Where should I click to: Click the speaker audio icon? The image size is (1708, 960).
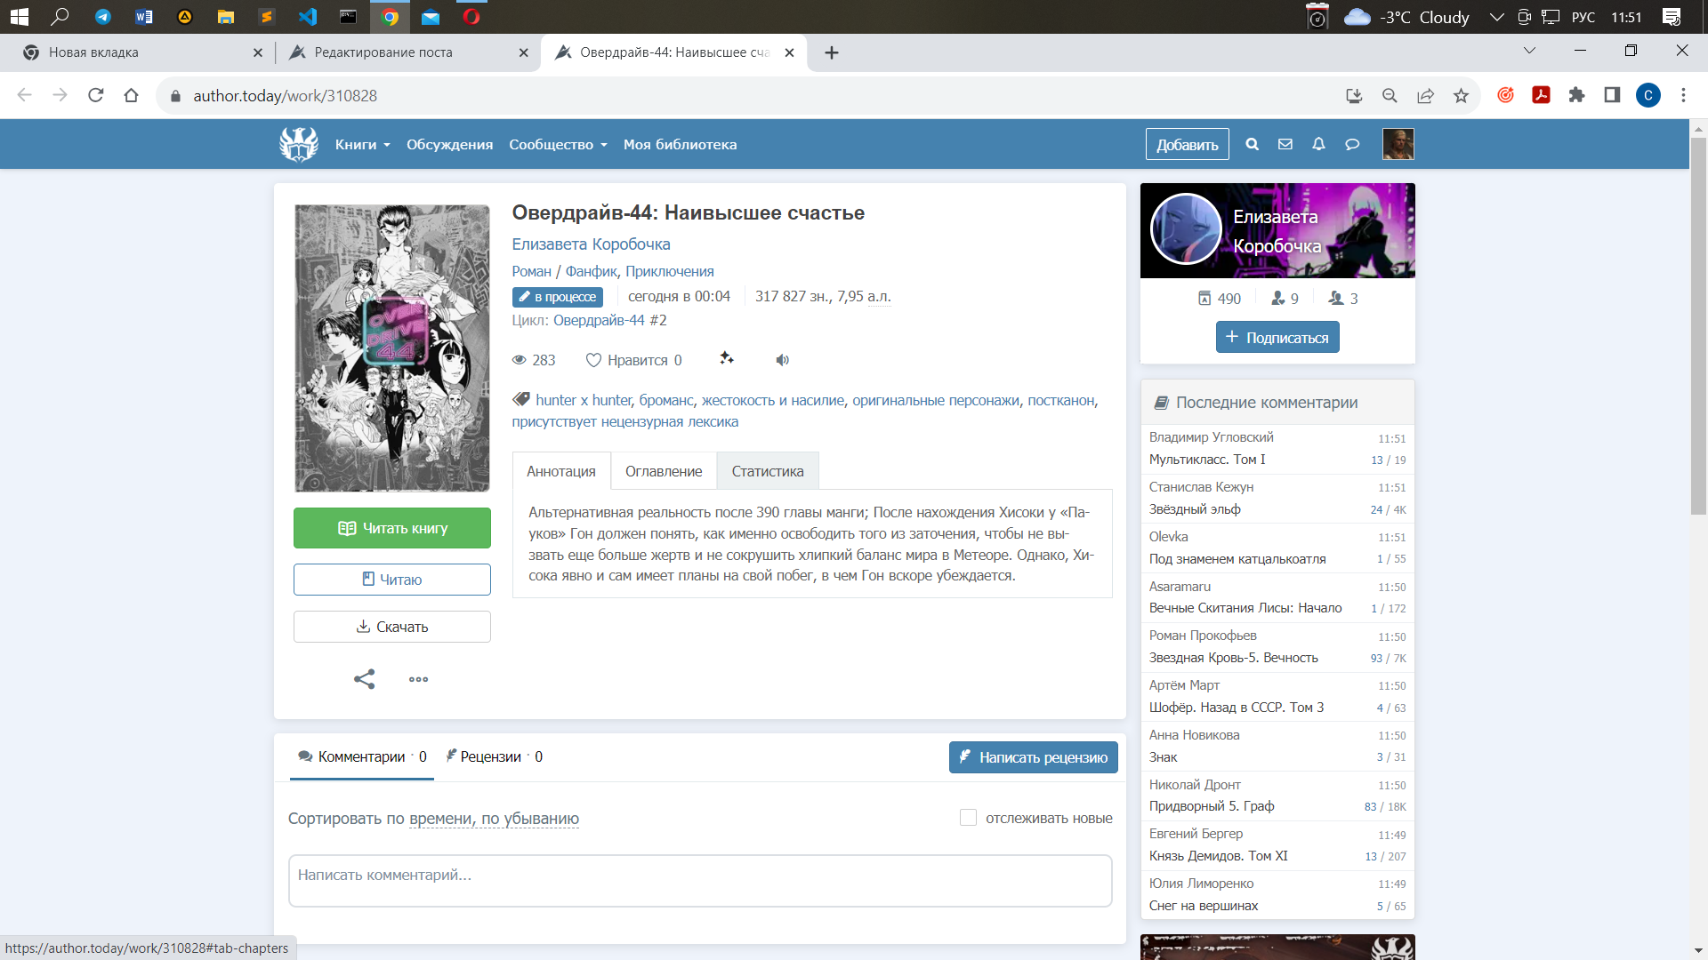point(782,360)
